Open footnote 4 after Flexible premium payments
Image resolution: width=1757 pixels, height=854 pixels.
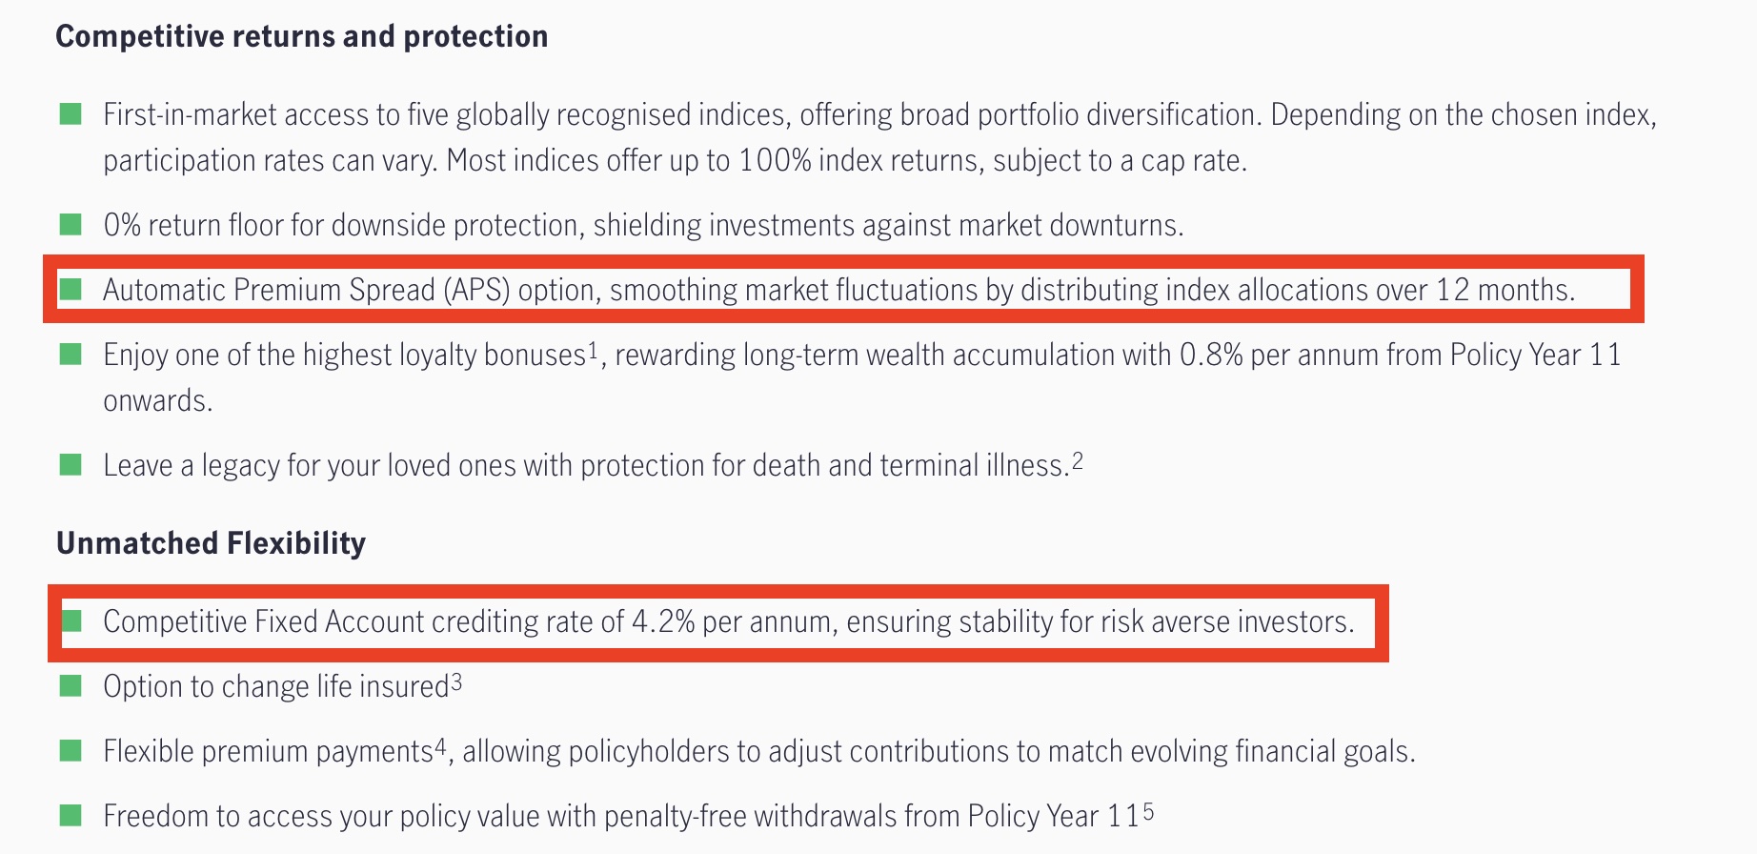[x=440, y=746]
